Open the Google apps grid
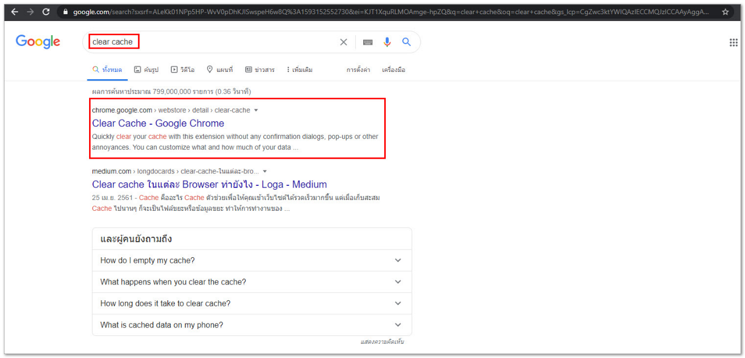745x358 pixels. 733,42
